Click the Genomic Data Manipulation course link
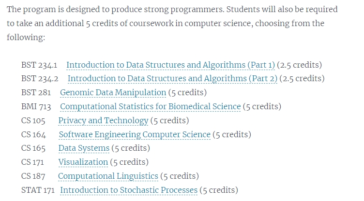The width and height of the screenshot is (364, 201). pyautogui.click(x=113, y=93)
